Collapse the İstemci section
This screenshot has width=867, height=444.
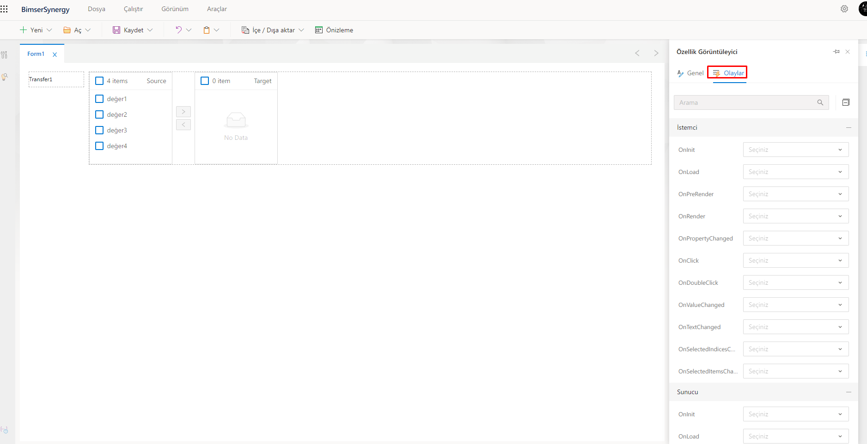pyautogui.click(x=849, y=127)
